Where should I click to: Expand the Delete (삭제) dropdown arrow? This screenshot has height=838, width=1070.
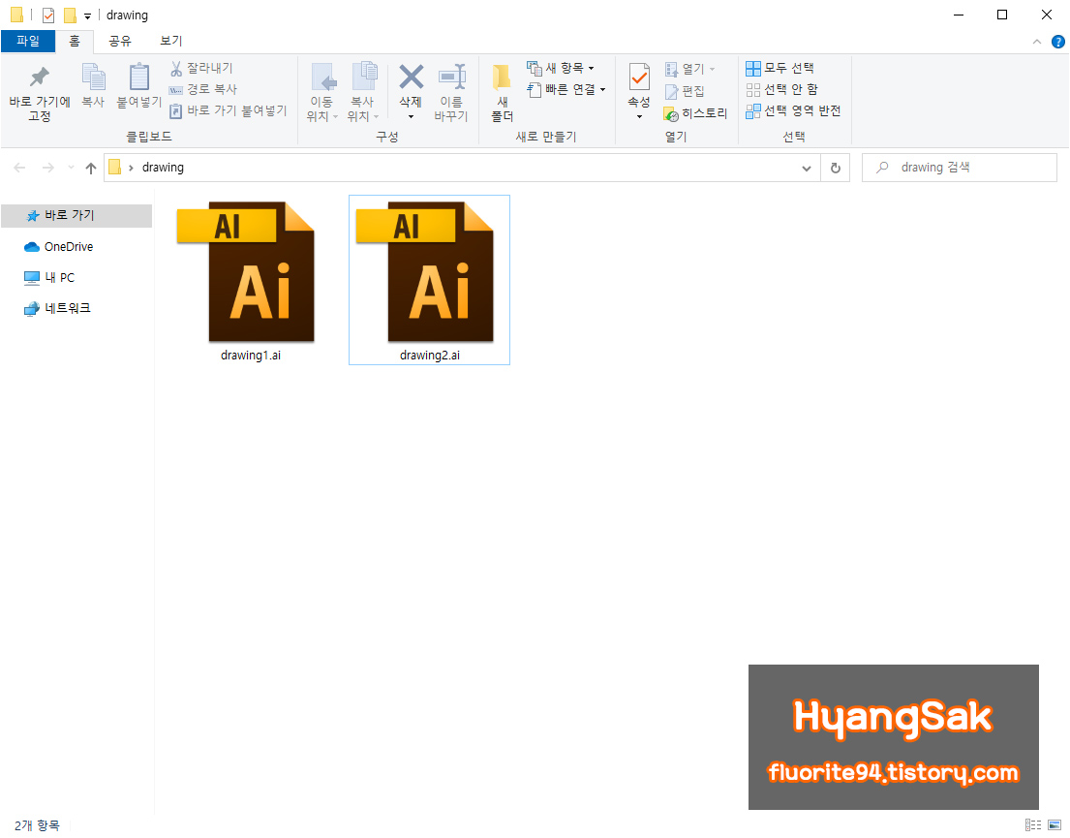tap(411, 117)
